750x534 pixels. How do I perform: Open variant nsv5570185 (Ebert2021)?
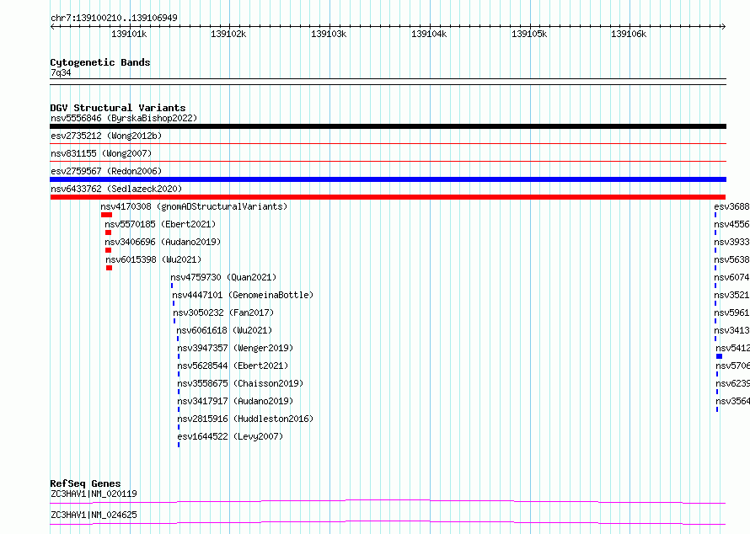coord(160,224)
